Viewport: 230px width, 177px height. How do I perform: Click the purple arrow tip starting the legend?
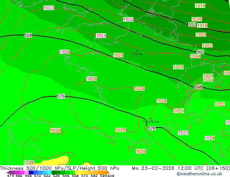tap(8, 172)
